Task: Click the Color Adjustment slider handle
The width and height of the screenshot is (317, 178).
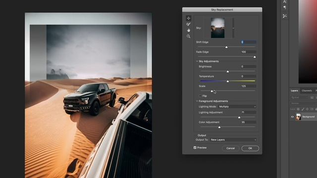Action: click(219, 127)
